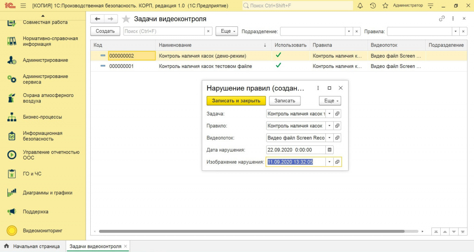Collapse sections panel with up arrow
Screen dimensions: 474x252
click(x=43, y=15)
